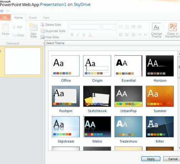Click the Undo arrow icon

(x=2, y=11)
